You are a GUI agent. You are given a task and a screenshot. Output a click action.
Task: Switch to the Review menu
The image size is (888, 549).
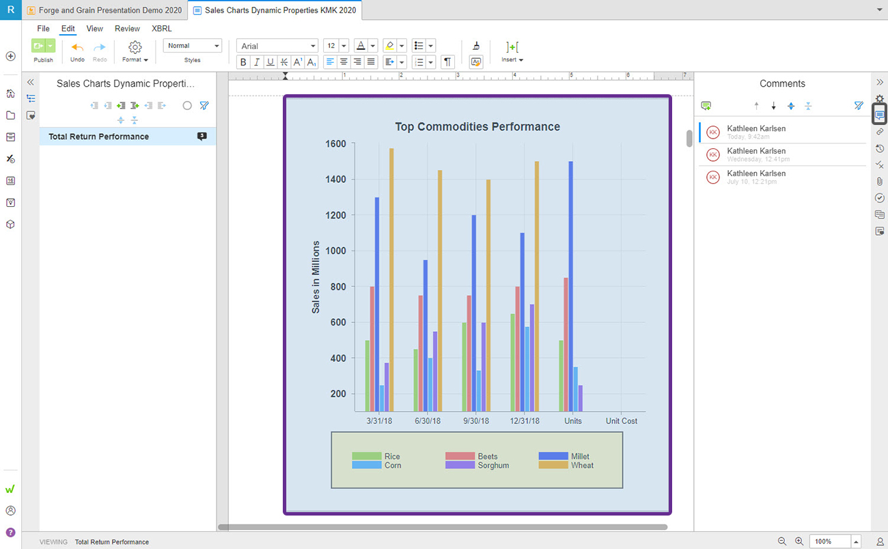pos(127,29)
